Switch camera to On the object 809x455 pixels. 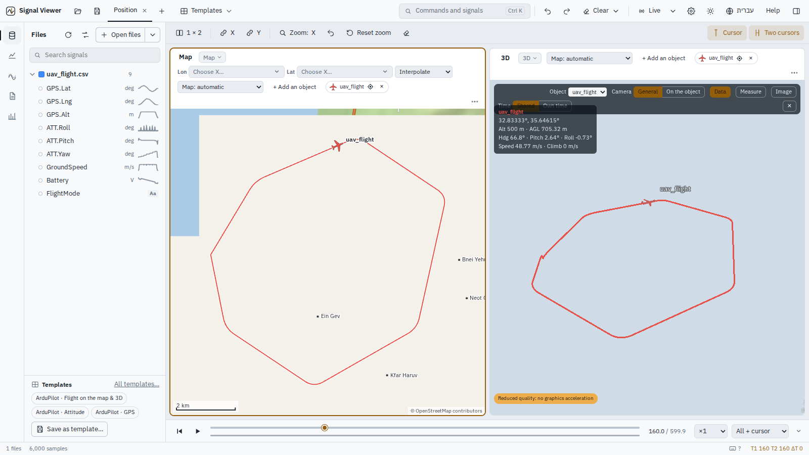tap(683, 92)
